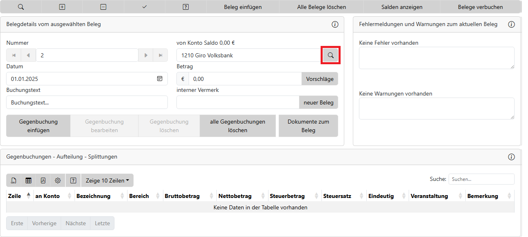Export the table to PDF
The image size is (528, 237).
pos(43,180)
